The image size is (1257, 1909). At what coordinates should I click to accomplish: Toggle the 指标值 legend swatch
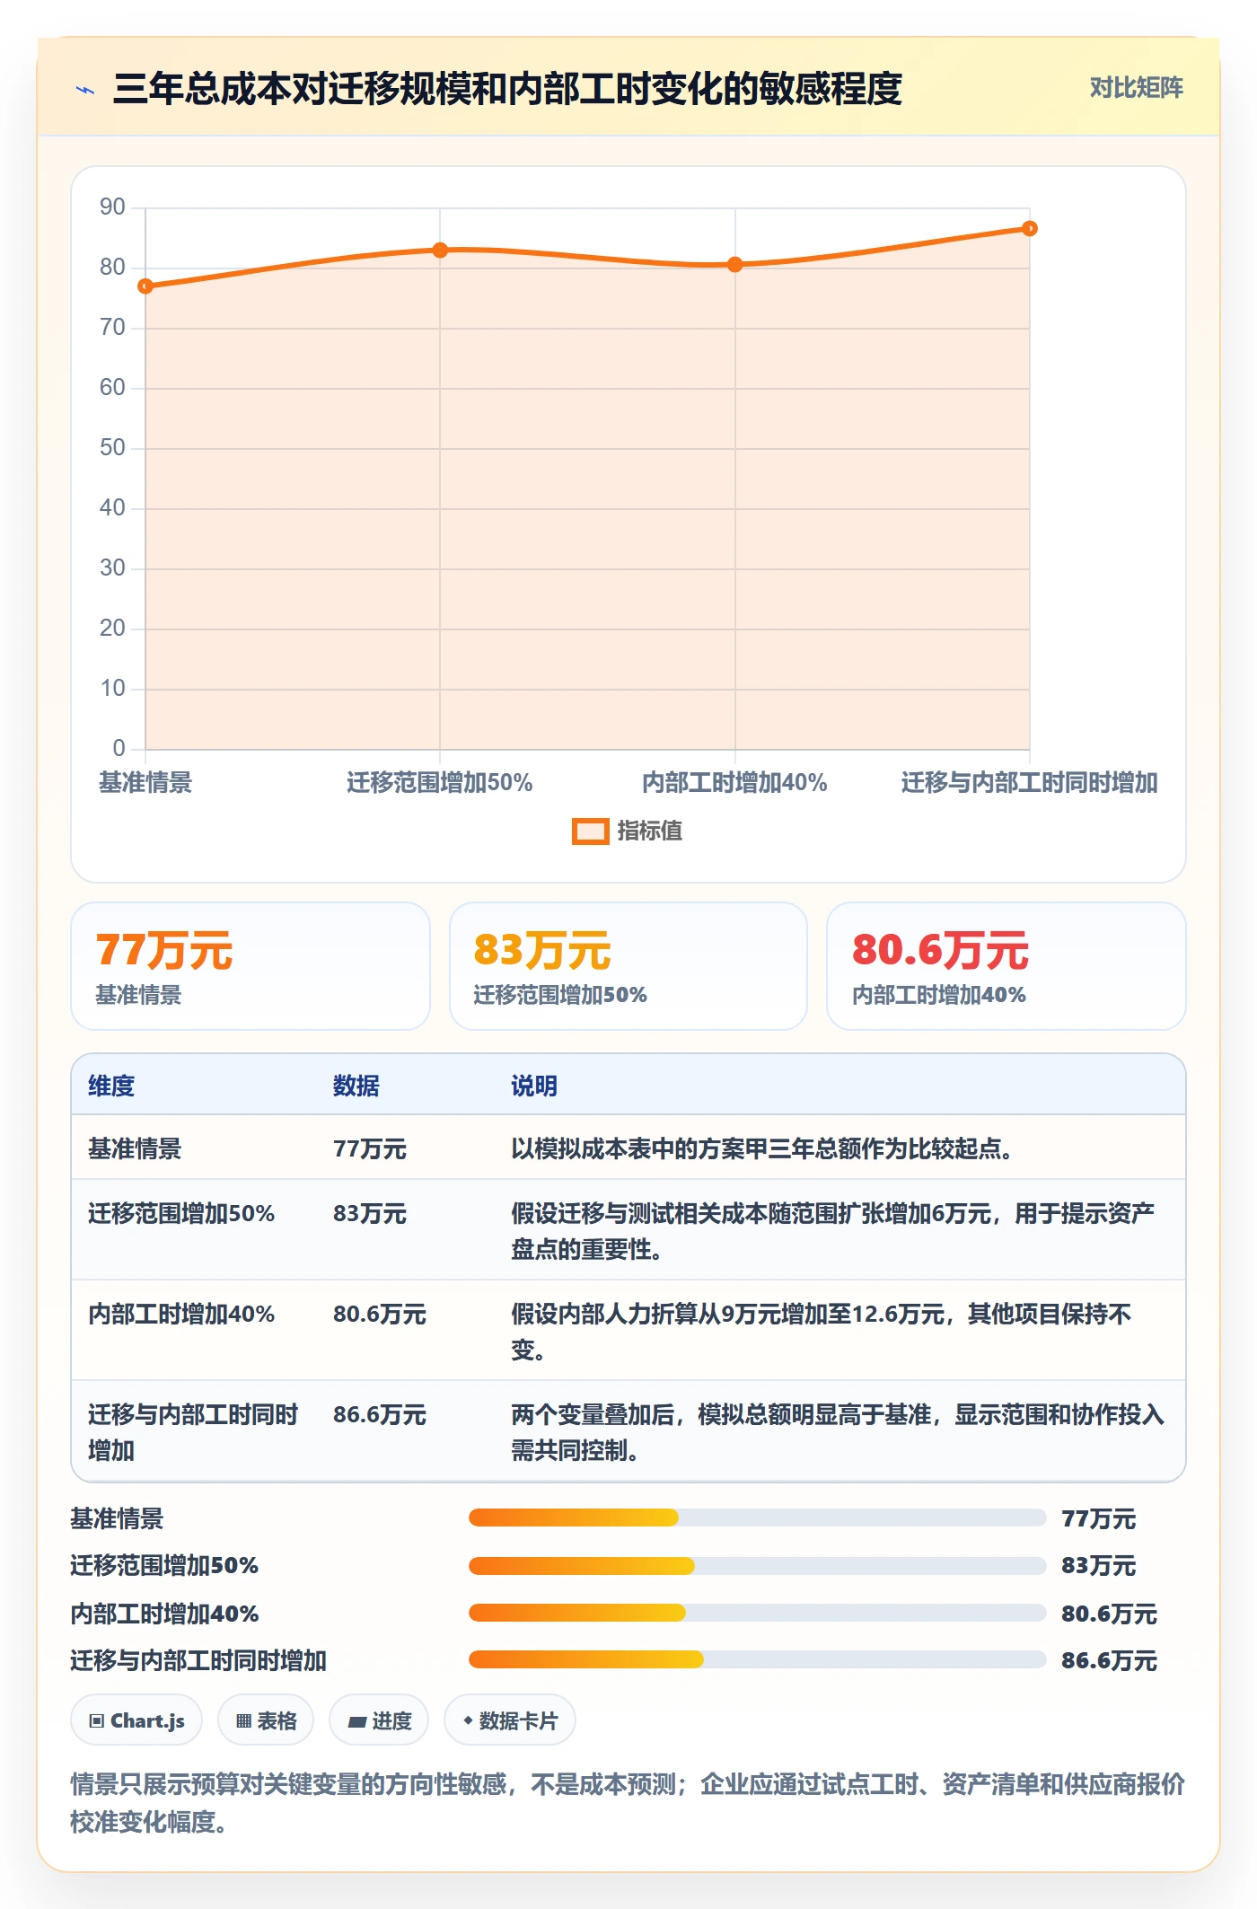(590, 831)
